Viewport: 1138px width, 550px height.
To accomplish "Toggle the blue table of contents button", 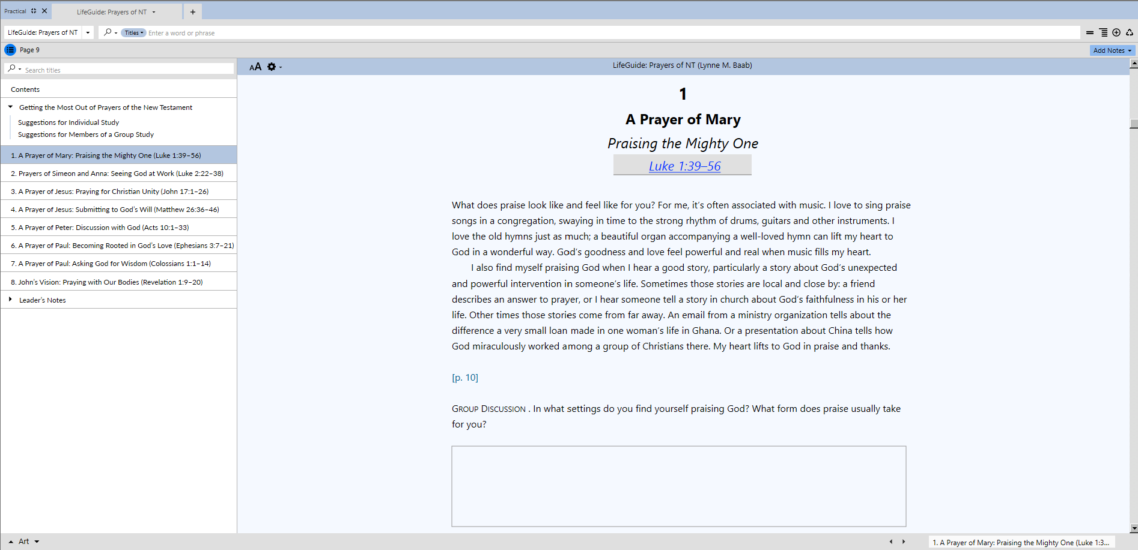I will pos(10,50).
